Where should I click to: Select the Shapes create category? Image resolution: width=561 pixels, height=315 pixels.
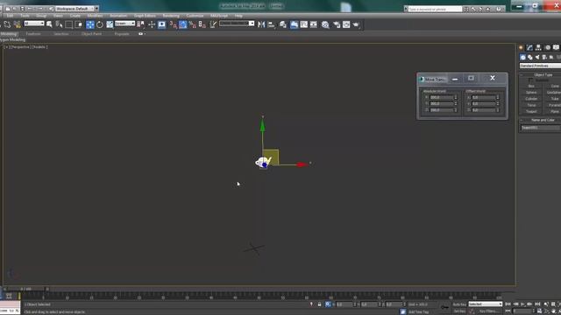(529, 57)
